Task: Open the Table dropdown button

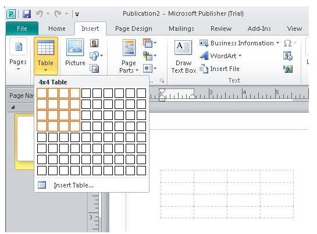Action: click(x=46, y=55)
